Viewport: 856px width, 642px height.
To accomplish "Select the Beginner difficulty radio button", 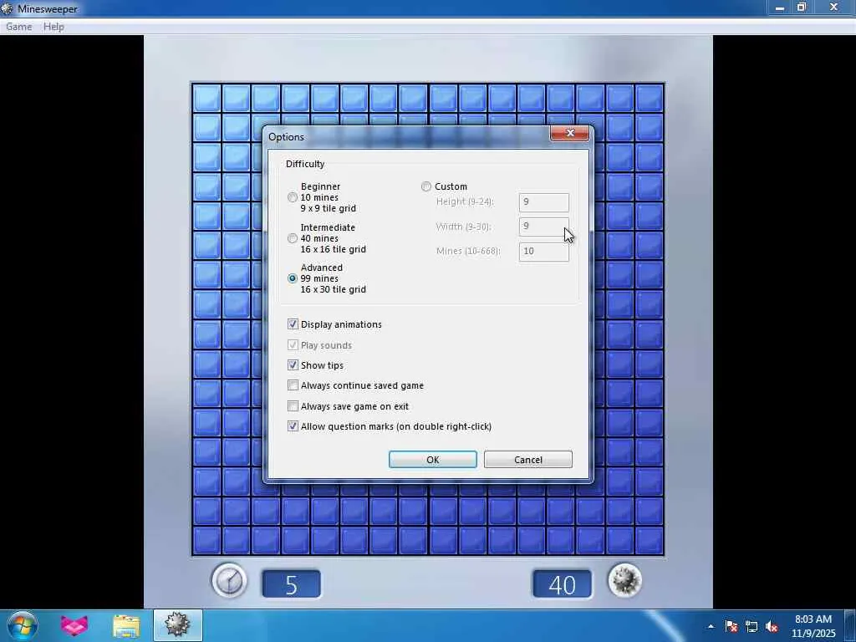I will click(x=293, y=197).
